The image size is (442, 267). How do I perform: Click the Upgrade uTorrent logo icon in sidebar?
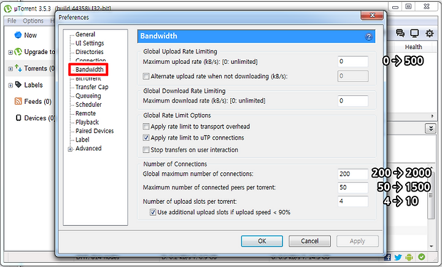[x=18, y=52]
